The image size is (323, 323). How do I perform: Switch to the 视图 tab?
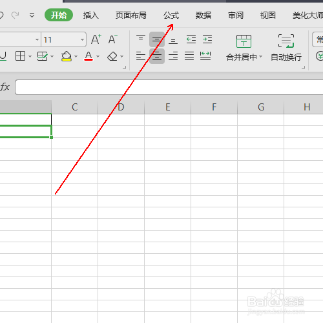point(267,16)
